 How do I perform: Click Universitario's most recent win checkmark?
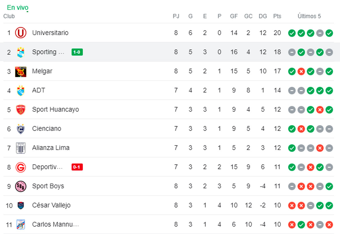(x=329, y=33)
